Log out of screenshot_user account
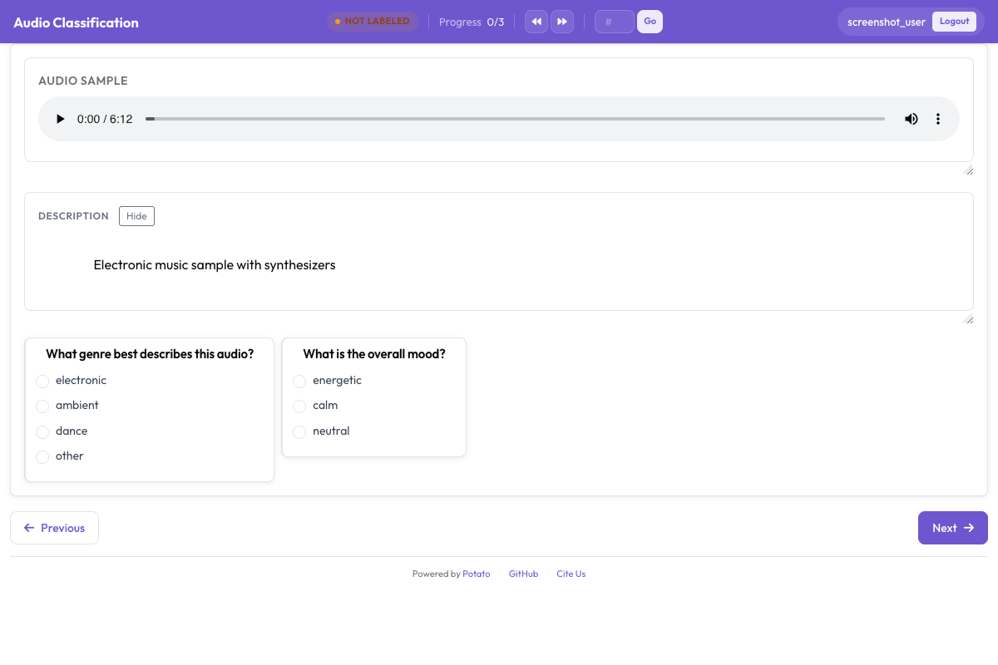 click(x=954, y=22)
